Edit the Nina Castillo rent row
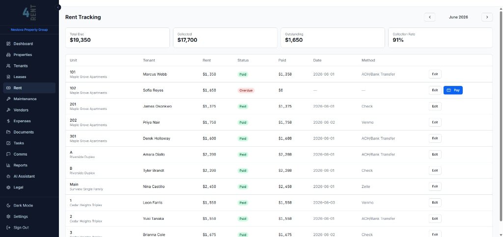This screenshot has height=237, width=503. pyautogui.click(x=435, y=186)
